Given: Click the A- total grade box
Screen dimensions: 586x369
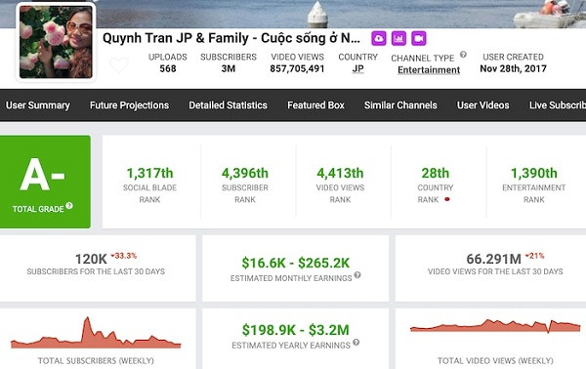Looking at the screenshot, I should point(45,182).
